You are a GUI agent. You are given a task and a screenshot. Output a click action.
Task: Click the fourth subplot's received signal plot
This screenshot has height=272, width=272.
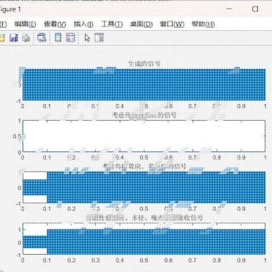pos(144,239)
